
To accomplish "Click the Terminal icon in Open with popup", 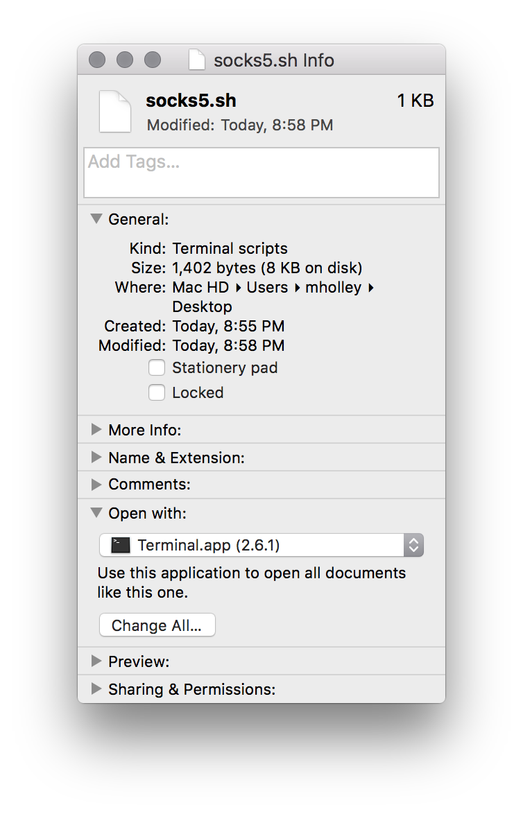I will pos(121,546).
